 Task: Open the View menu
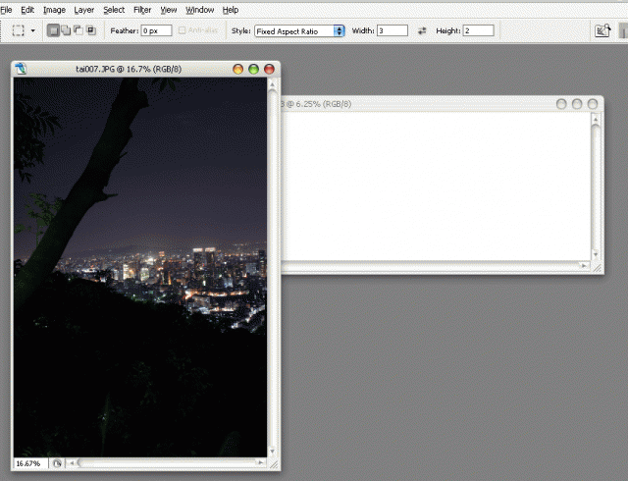(x=168, y=10)
